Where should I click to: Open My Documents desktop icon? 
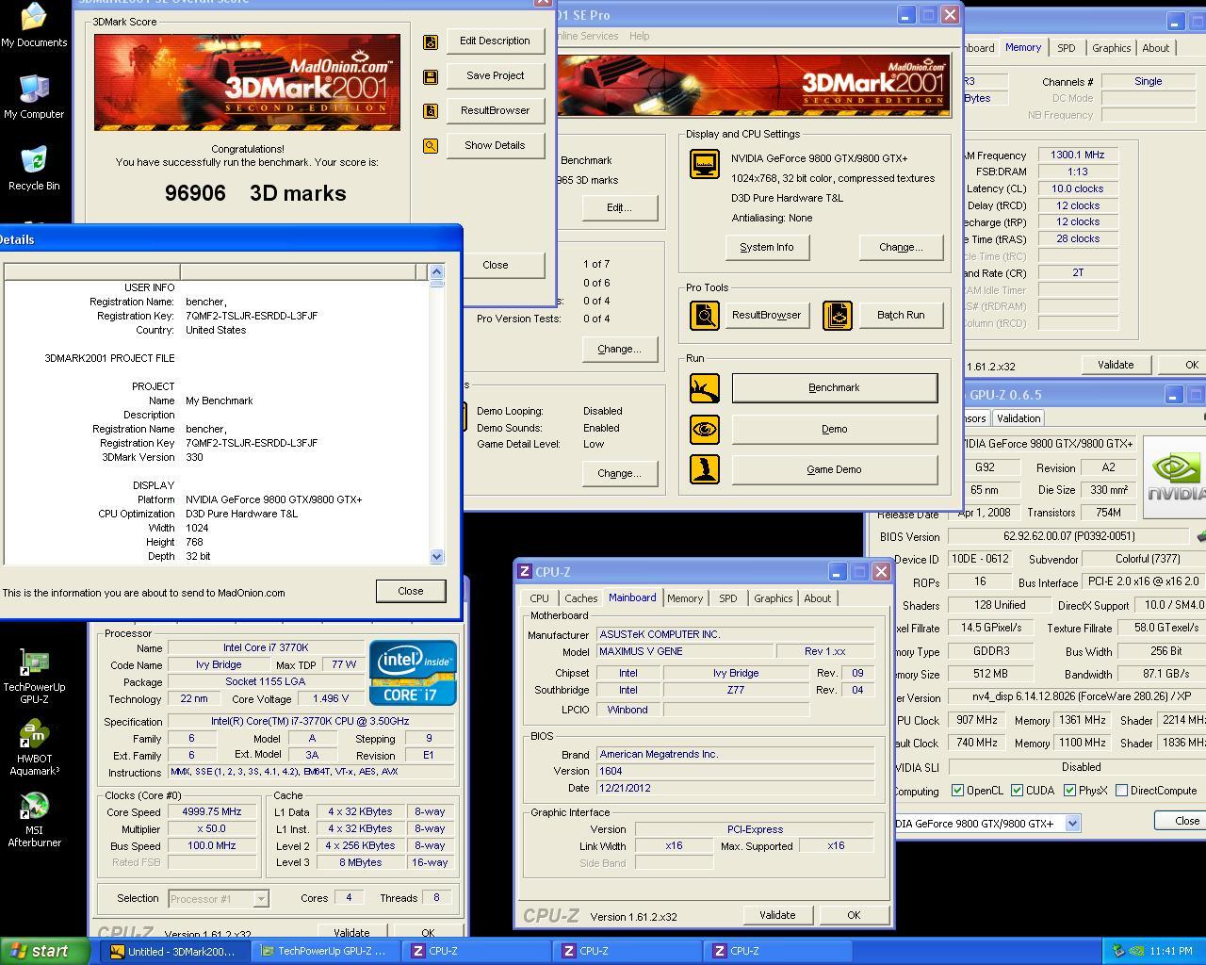[x=34, y=25]
